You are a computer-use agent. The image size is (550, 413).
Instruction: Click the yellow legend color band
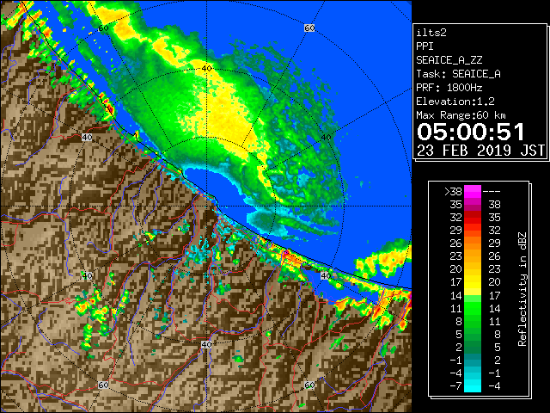[x=473, y=282]
